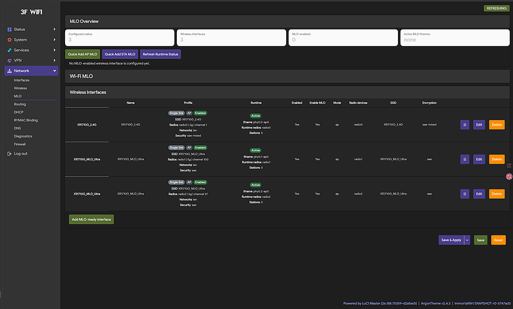Click the Active badge in radio0 runtime
This screenshot has height=309, width=513.
click(256, 116)
